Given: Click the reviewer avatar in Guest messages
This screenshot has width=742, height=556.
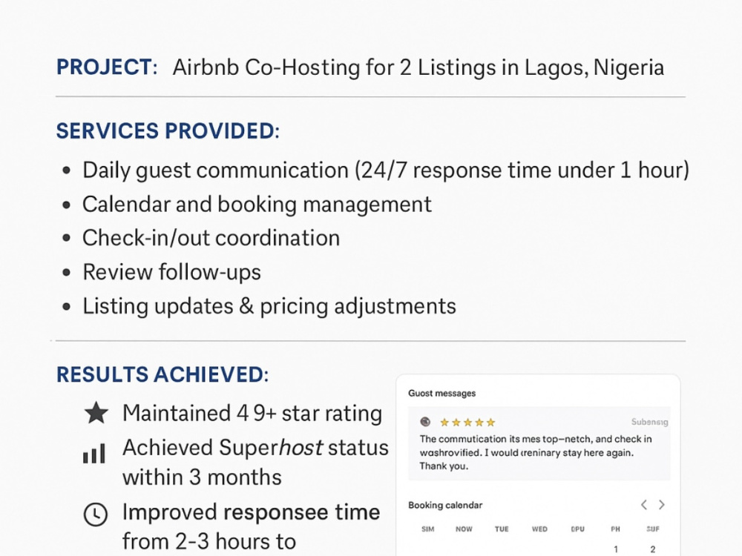Looking at the screenshot, I should pos(425,422).
